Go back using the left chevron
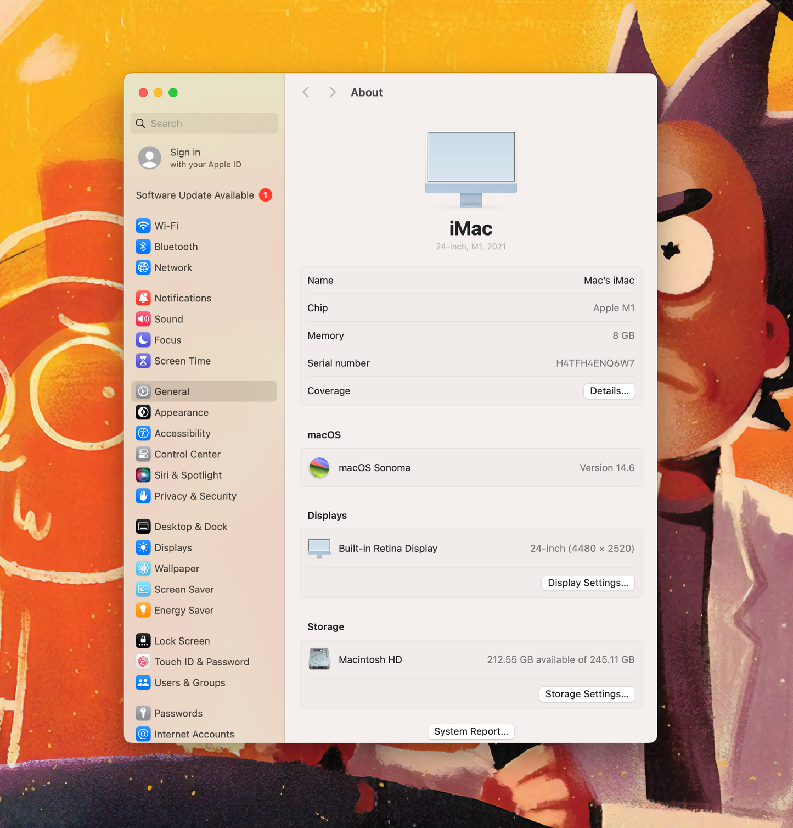793x828 pixels. (x=306, y=92)
